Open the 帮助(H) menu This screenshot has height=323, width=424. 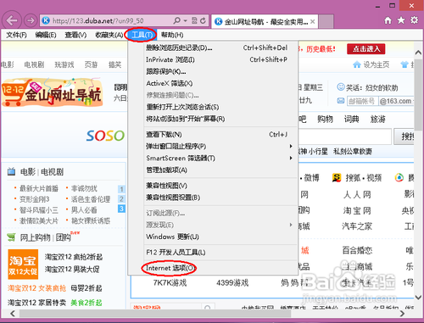tap(172, 35)
